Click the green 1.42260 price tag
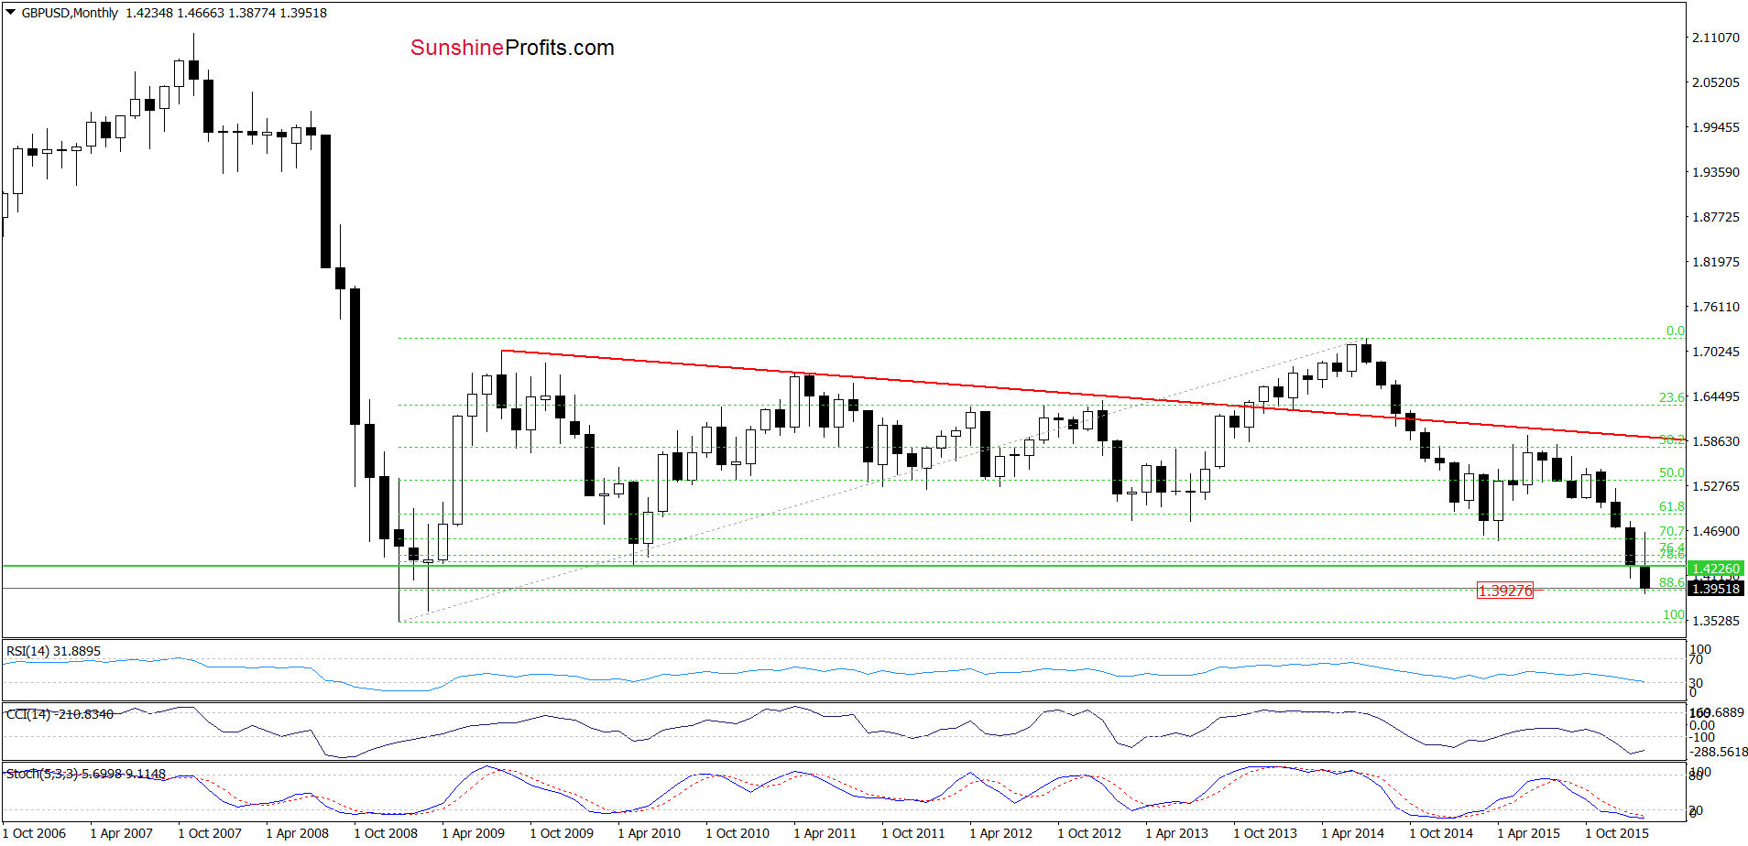This screenshot has height=846, width=1748. tap(1715, 569)
